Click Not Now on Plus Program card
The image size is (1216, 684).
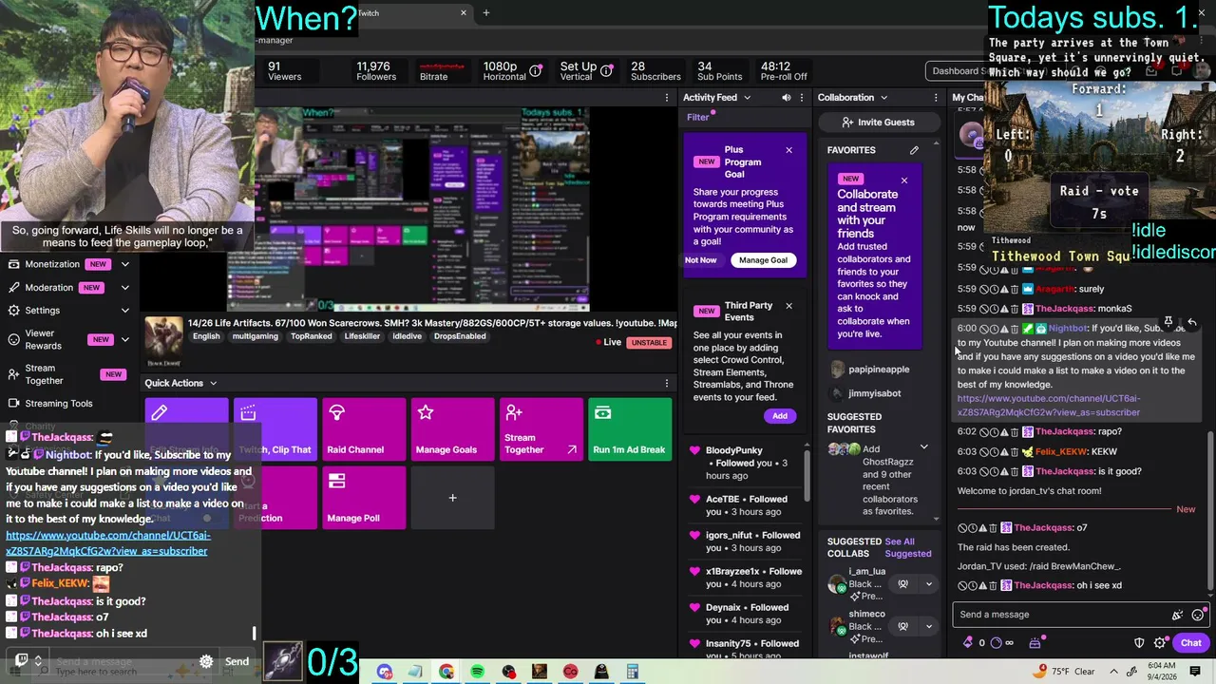click(x=701, y=260)
